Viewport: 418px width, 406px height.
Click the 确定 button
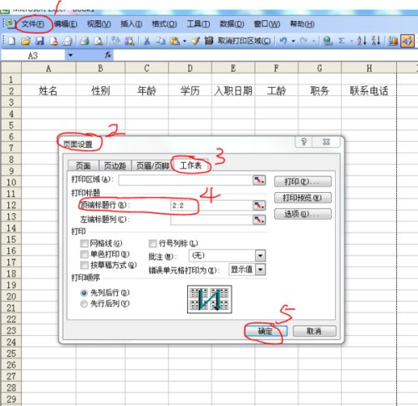pos(266,331)
